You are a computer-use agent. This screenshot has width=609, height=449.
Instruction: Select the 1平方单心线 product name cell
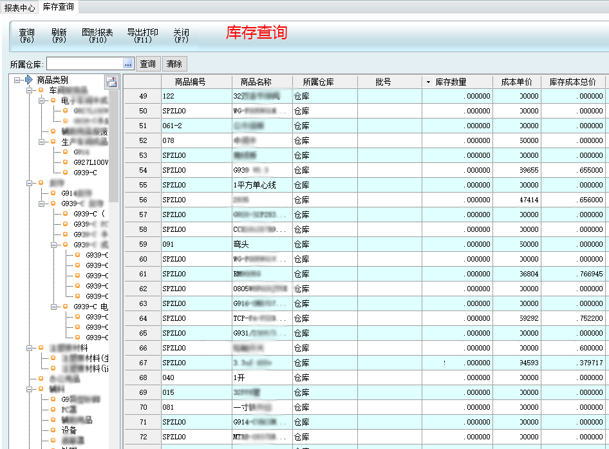(262, 185)
